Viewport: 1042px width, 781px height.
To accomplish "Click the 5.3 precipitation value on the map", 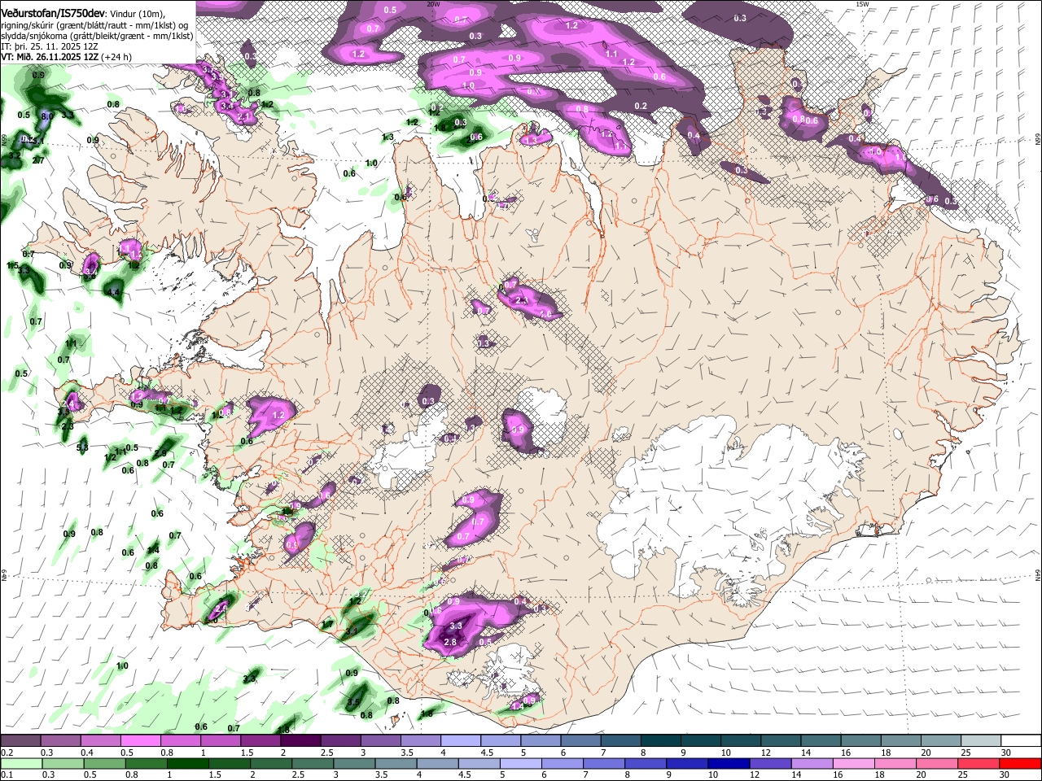I will tap(82, 447).
